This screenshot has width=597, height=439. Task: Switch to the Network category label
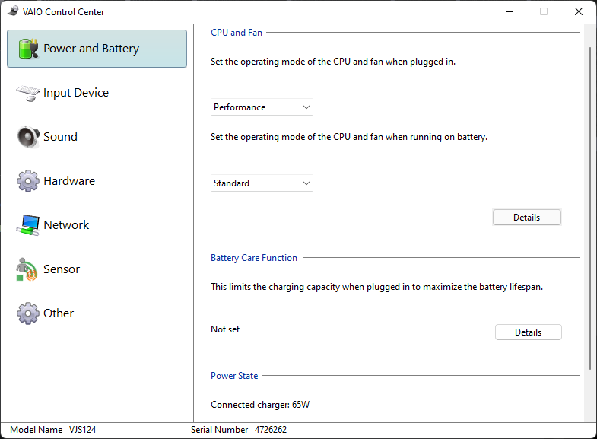pos(66,225)
